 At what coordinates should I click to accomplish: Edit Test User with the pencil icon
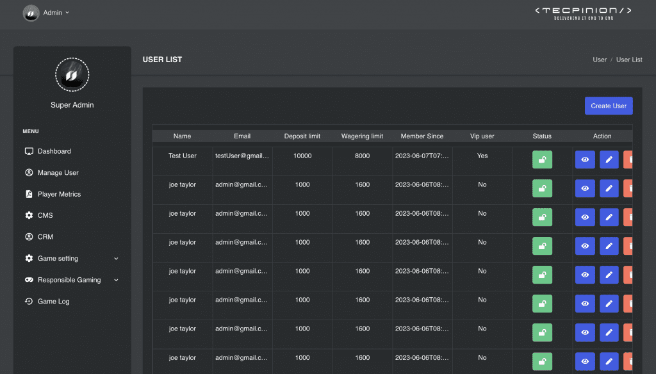coord(609,159)
